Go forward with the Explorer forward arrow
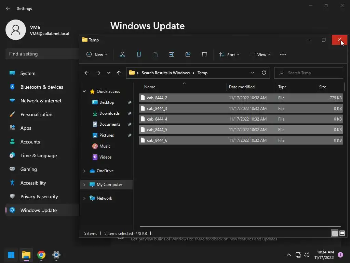The height and width of the screenshot is (263, 350). 98,73
